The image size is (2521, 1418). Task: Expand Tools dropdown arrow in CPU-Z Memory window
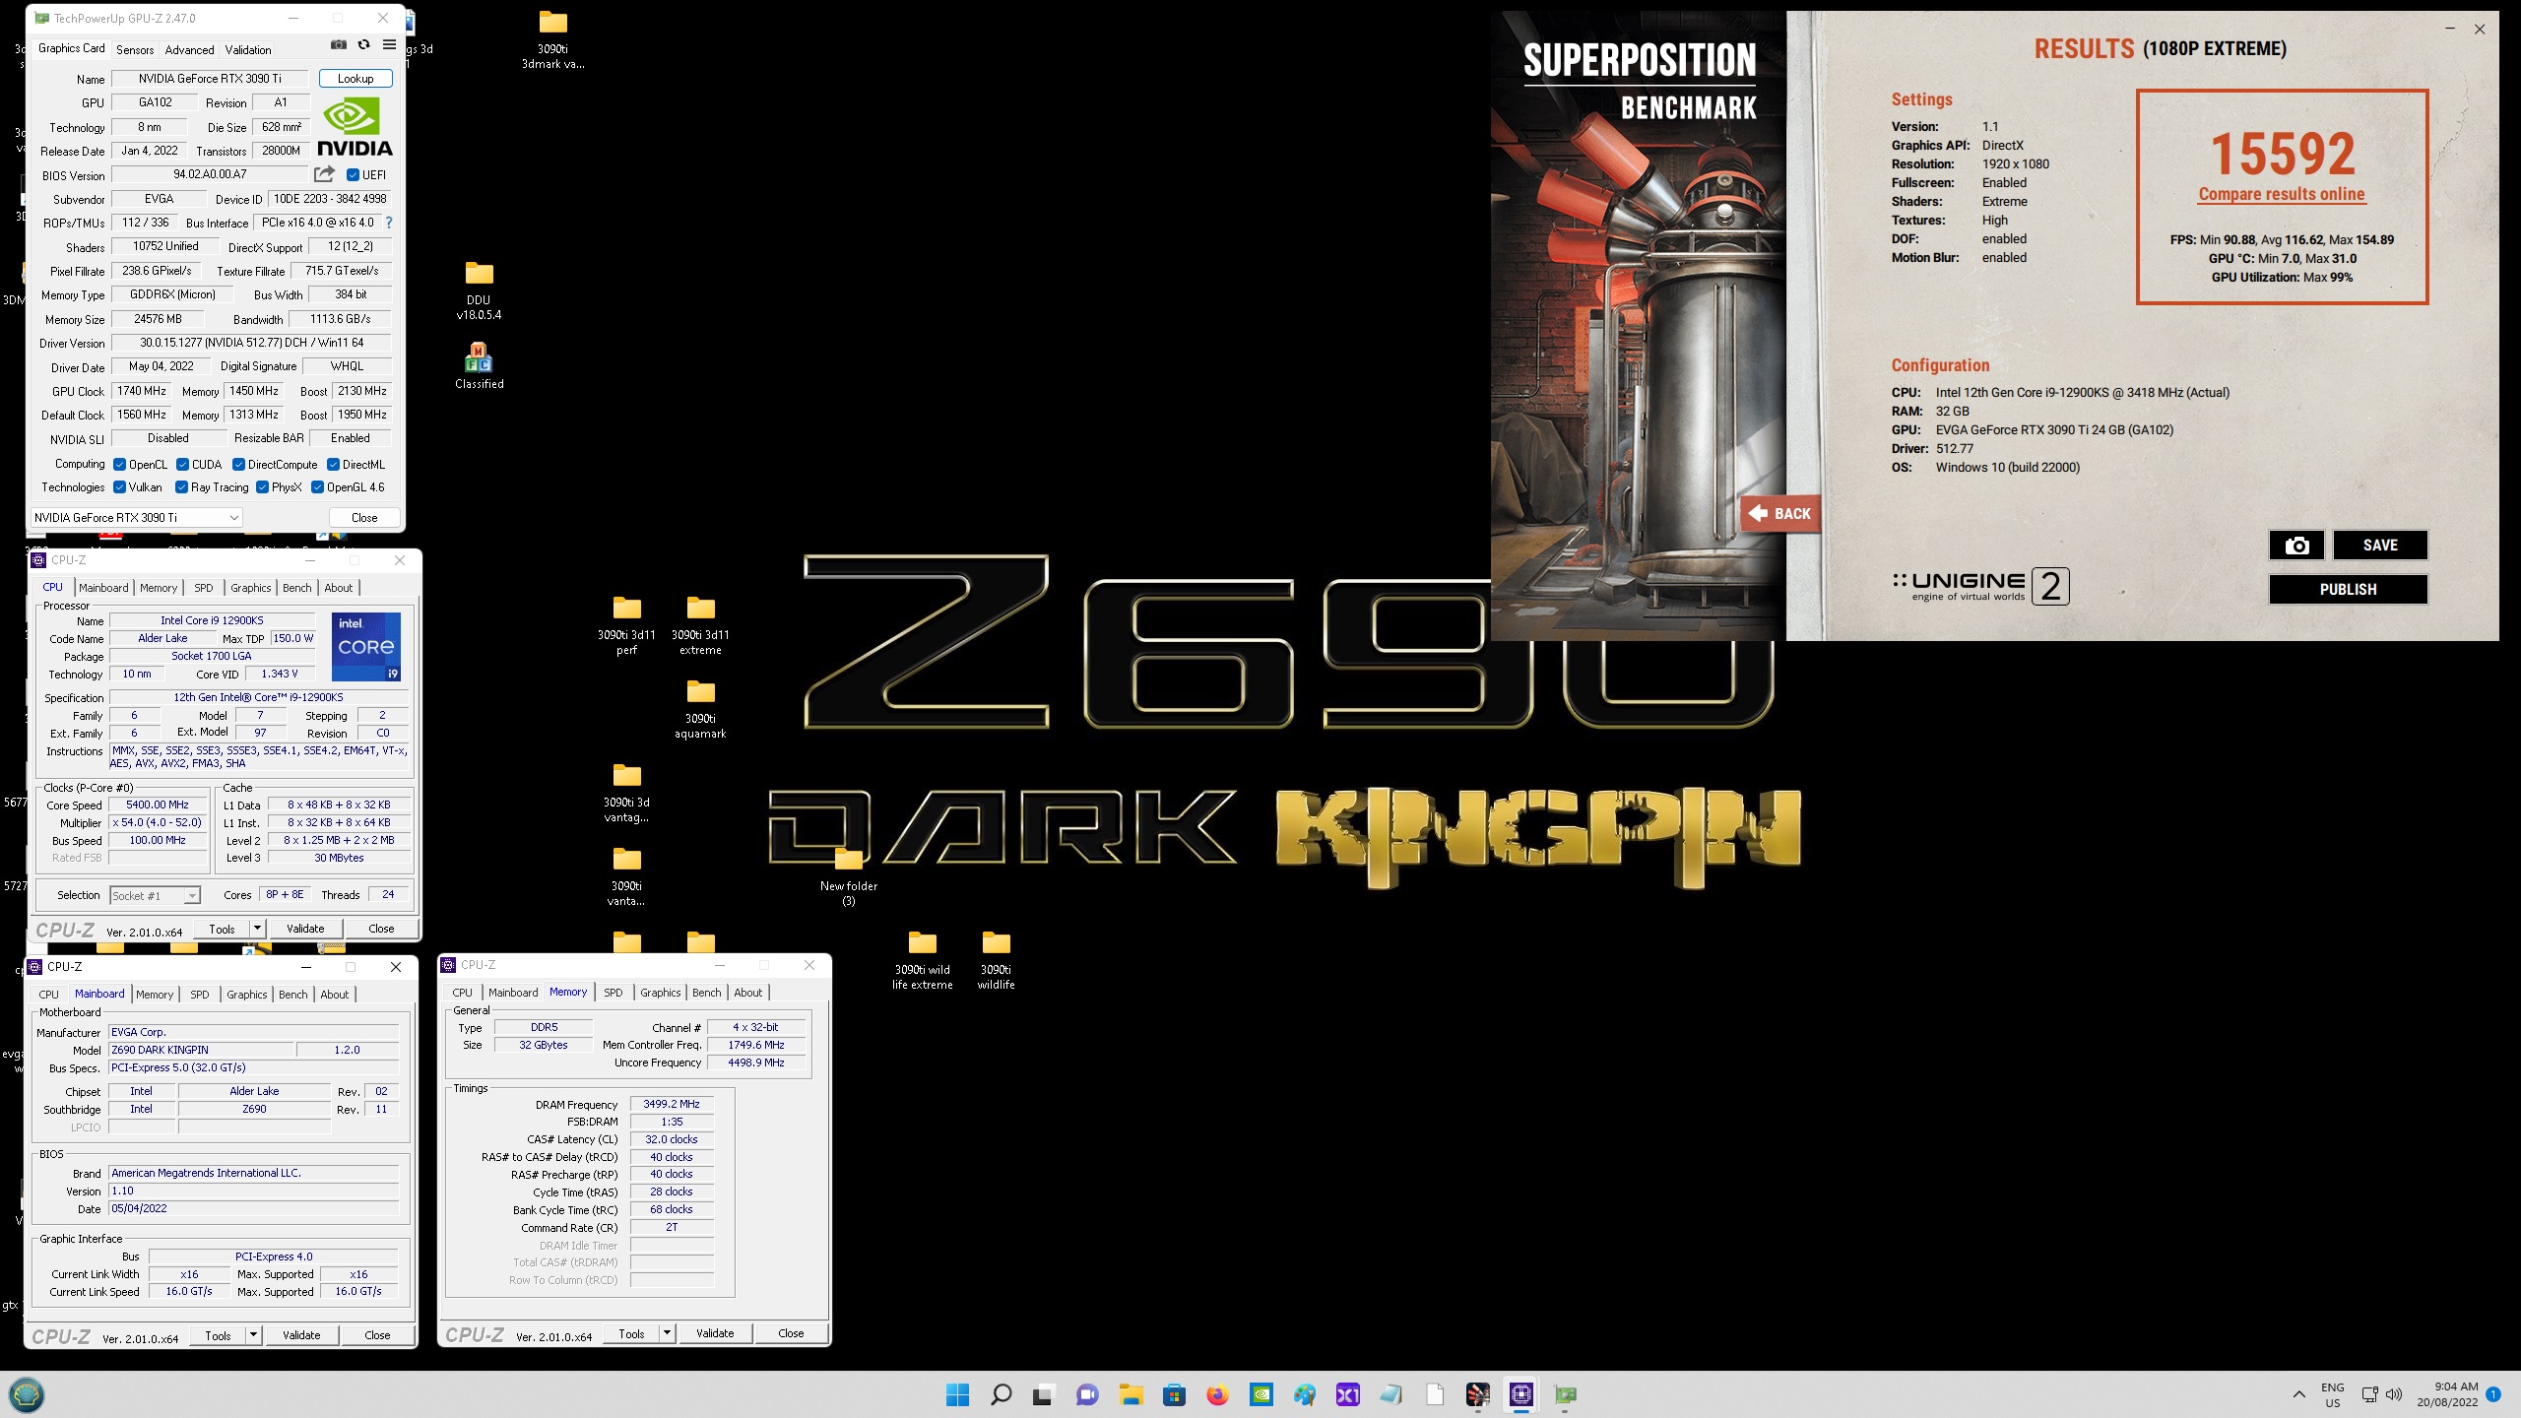[667, 1333]
